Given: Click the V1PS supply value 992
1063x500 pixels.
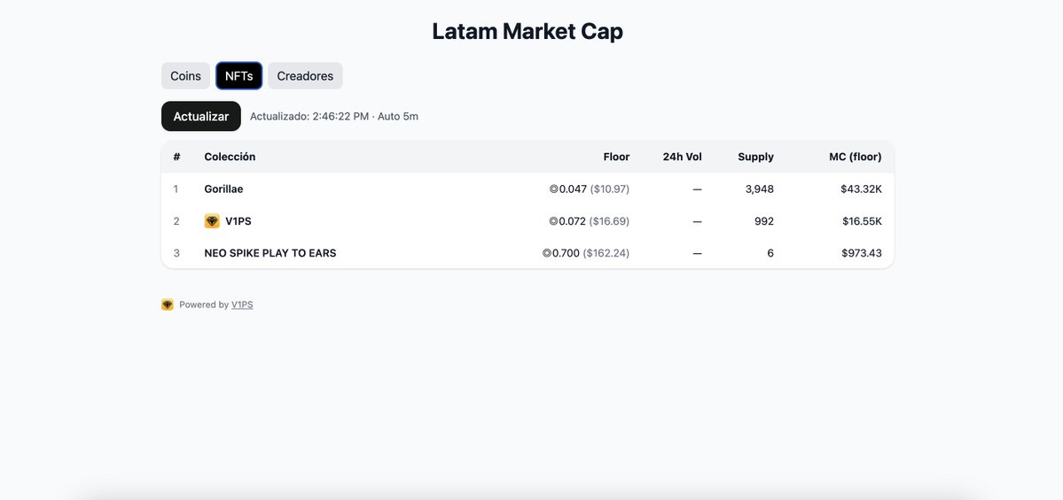Looking at the screenshot, I should [x=763, y=221].
